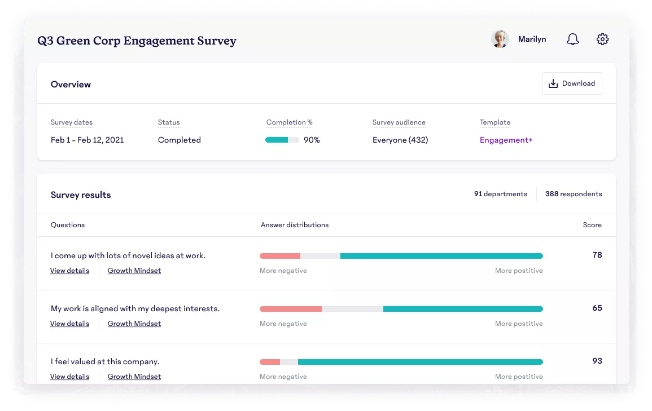Click 388 respondents count
This screenshot has height=411, width=652.
click(574, 194)
